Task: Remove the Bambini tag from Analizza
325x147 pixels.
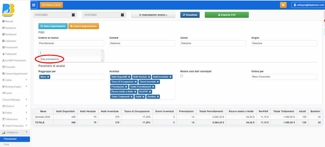Action: click(158, 97)
